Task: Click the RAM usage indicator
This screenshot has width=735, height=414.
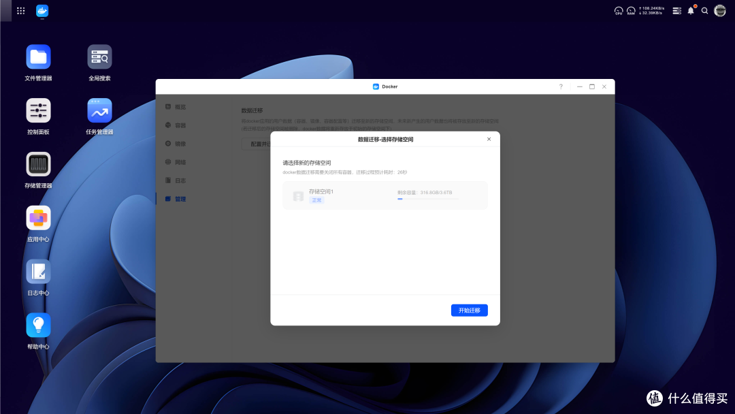Action: 631,11
